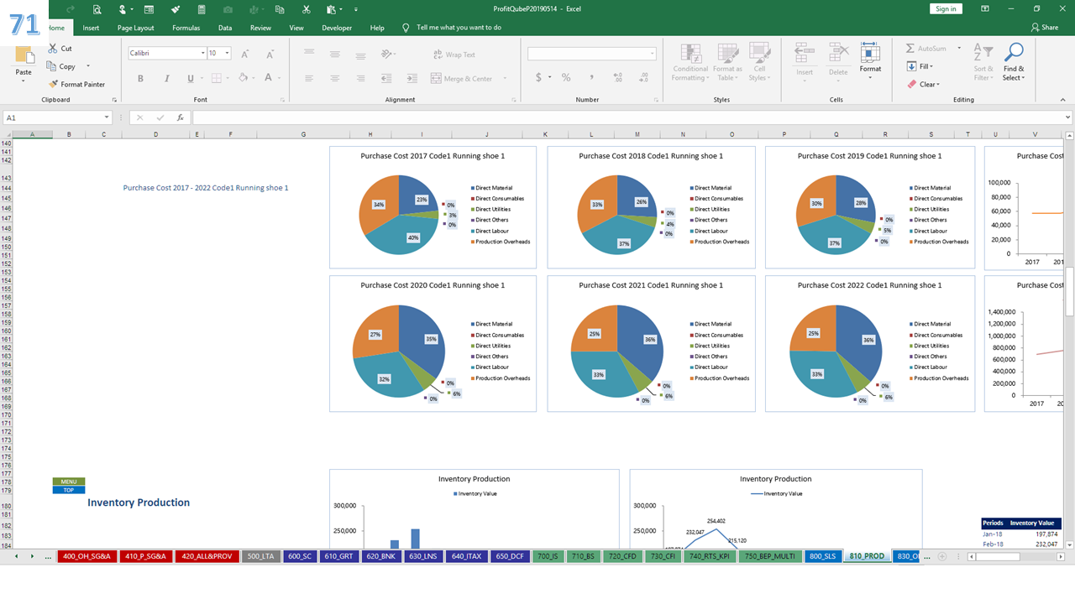Viewport: 1075px width, 604px height.
Task: Click the Fill Color paint bucket icon
Action: [x=242, y=78]
